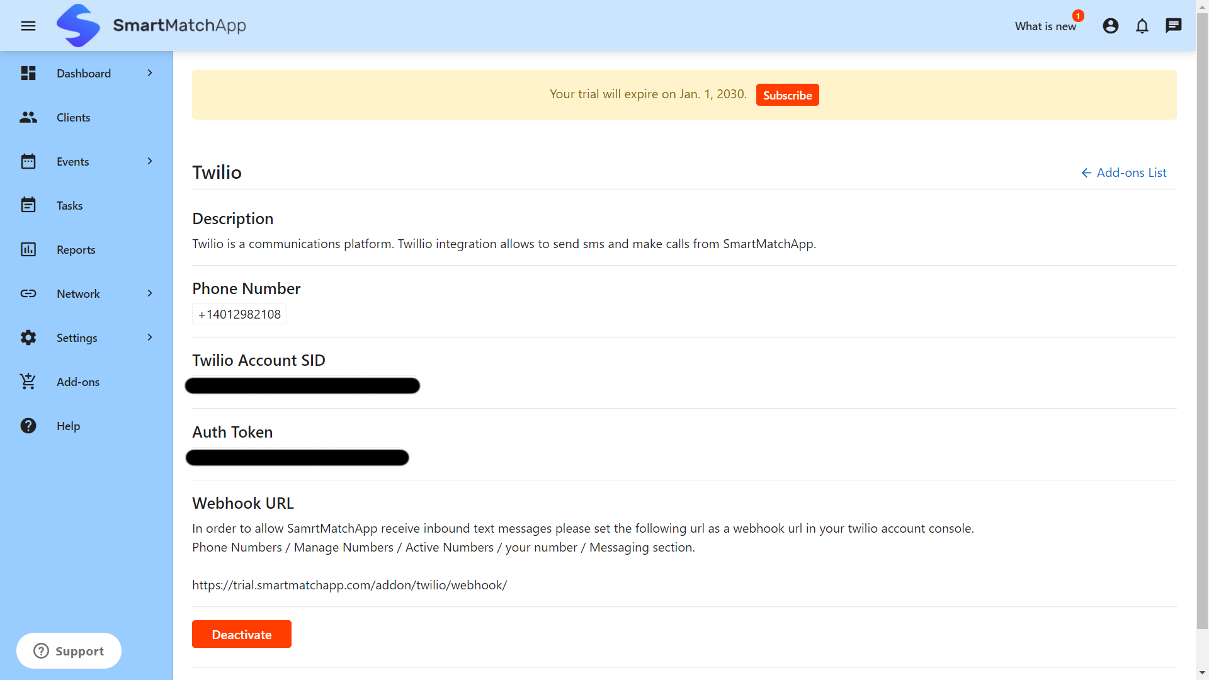
Task: Select Events in the sidebar menu
Action: 72,161
